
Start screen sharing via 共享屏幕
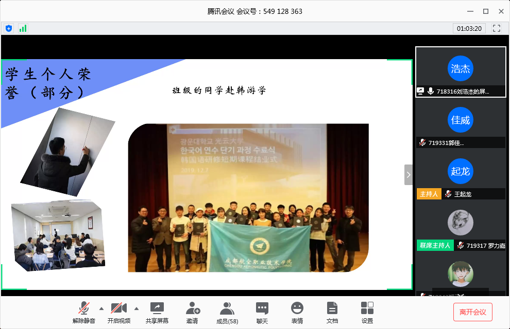click(157, 312)
